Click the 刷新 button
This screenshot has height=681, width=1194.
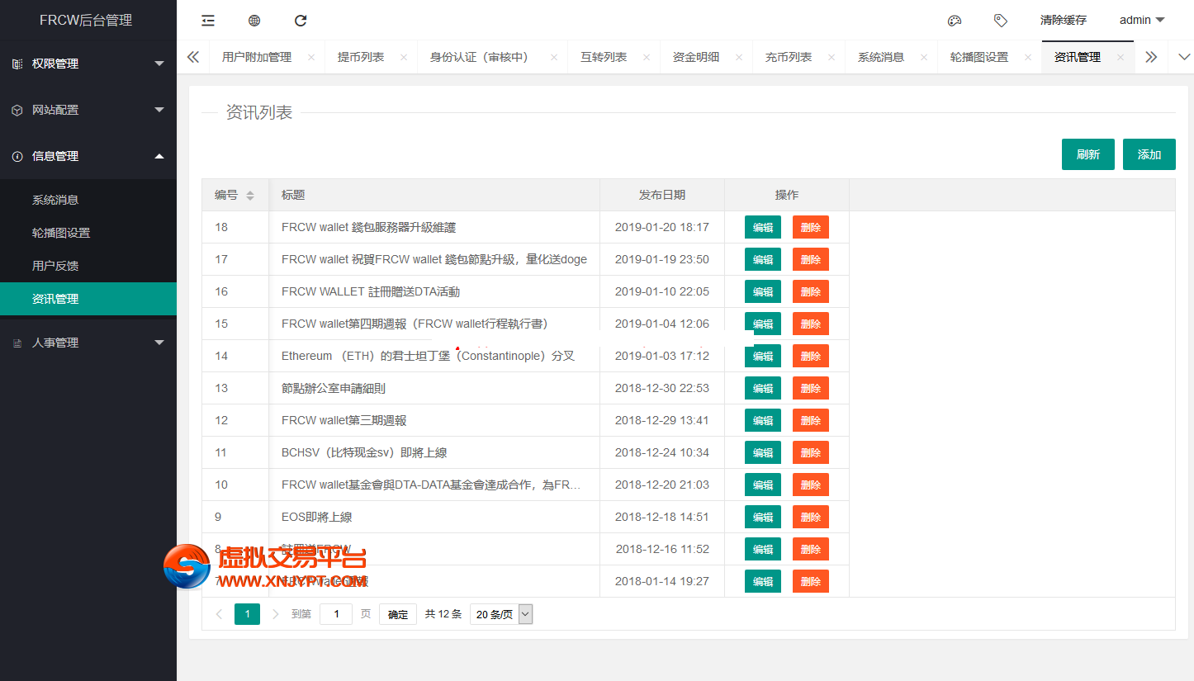pos(1088,154)
